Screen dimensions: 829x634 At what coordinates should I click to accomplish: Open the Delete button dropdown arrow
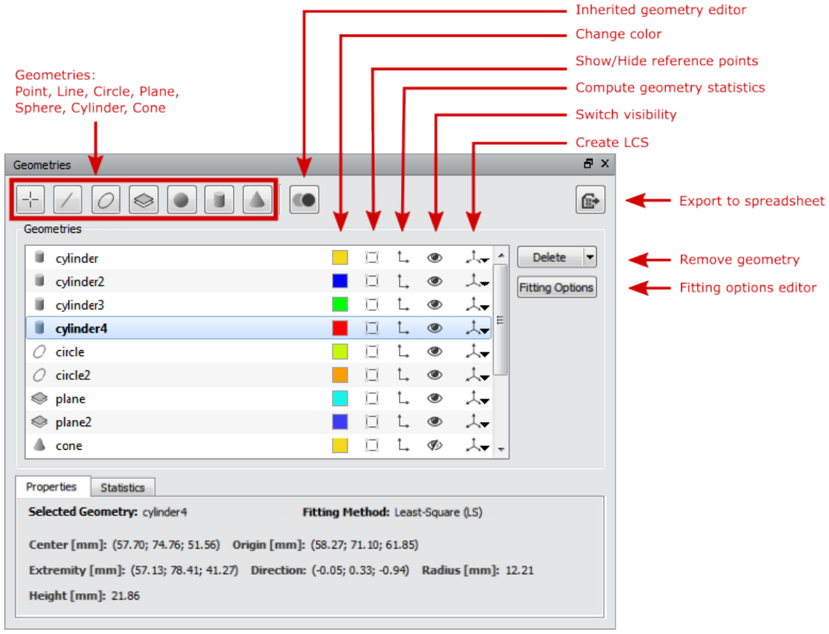[x=590, y=258]
